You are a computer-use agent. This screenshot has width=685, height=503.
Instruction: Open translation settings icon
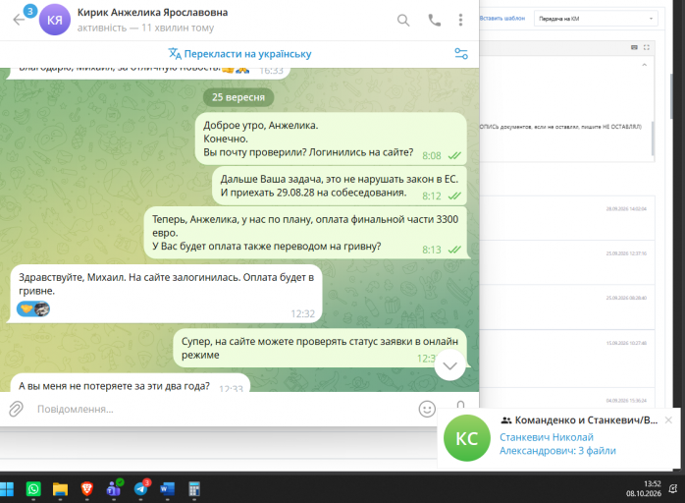(x=461, y=54)
